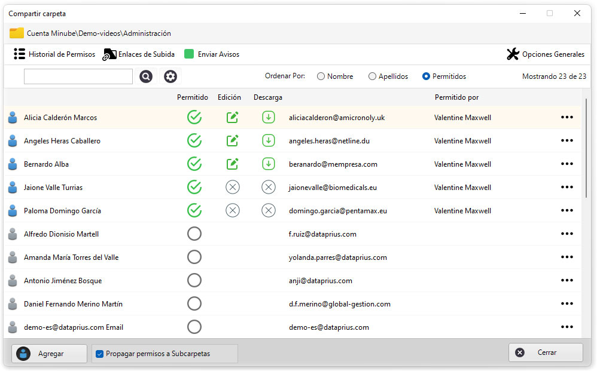Click email d.f.merino@global-gestion.com
This screenshot has width=597, height=371.
(x=340, y=304)
